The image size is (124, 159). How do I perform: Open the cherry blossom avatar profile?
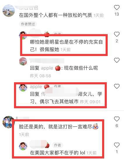[x=23, y=61]
